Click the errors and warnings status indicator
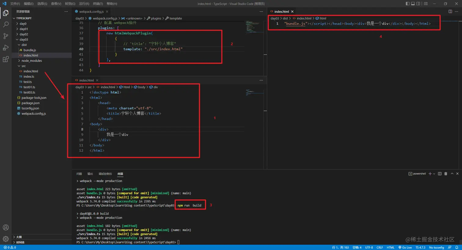The image size is (462, 250). tap(10, 248)
